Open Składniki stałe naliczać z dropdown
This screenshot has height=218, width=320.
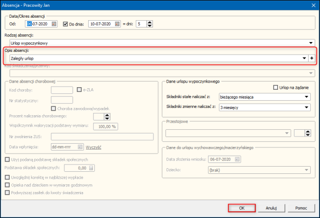307,97
